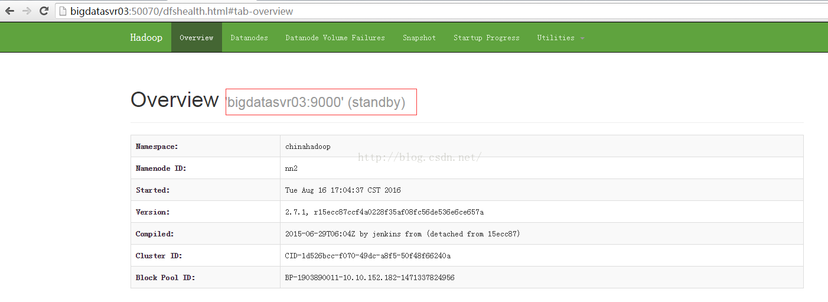
Task: Click the Namespace: row label
Action: coord(157,147)
